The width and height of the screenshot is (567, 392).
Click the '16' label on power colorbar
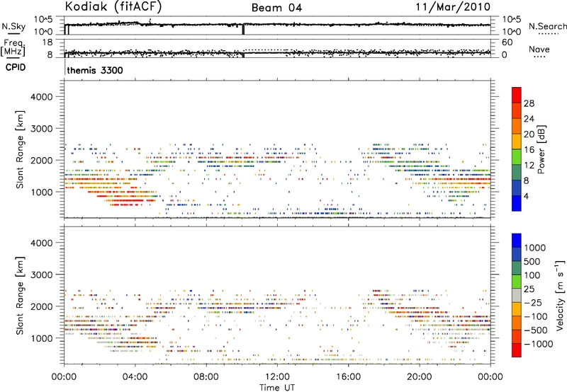(529, 150)
